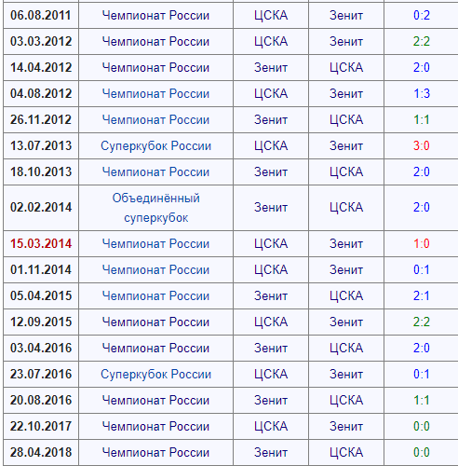
Task: Click ЦСКА in the 18.10.2013 row
Action: click(x=346, y=171)
